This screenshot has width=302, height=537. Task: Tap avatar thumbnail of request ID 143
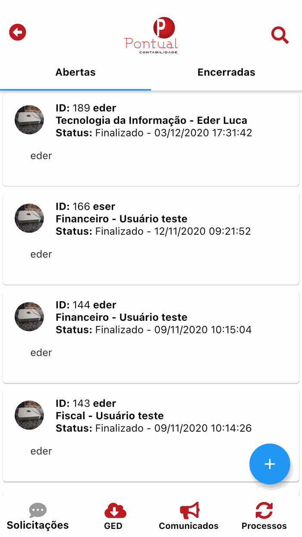click(29, 415)
